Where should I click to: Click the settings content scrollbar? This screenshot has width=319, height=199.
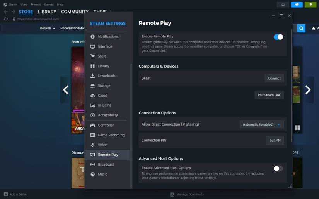tap(292, 85)
